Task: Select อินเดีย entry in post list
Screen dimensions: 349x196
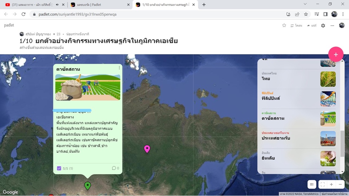Action: point(298,158)
